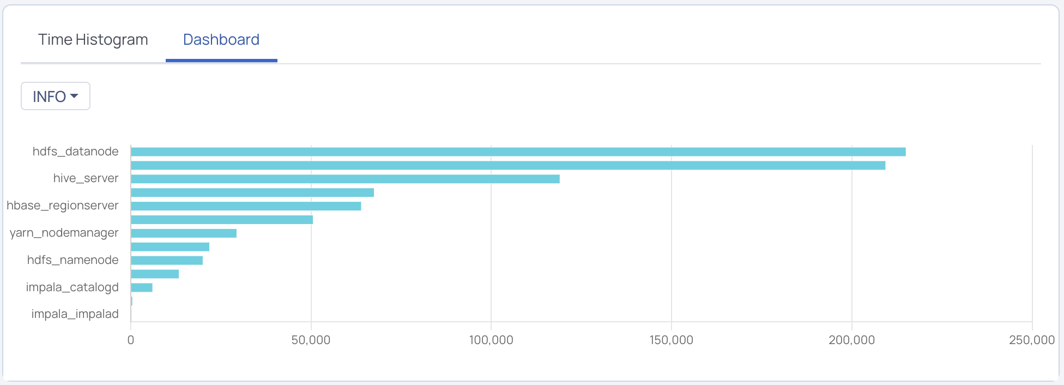
Task: Click the impala_catalogd bar
Action: [x=142, y=287]
